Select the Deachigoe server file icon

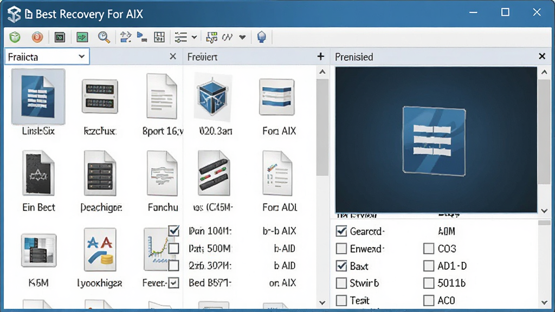100,173
